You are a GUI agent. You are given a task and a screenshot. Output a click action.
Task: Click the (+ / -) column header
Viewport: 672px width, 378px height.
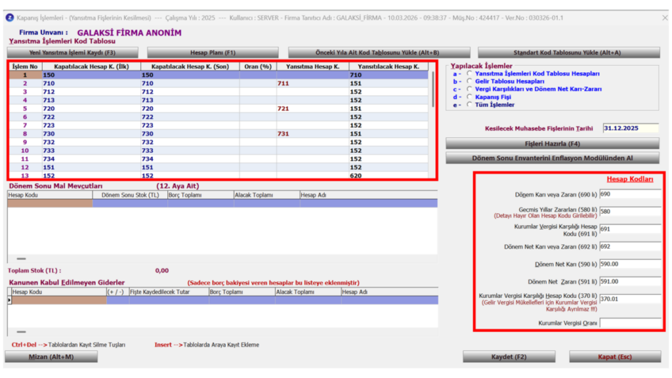click(x=118, y=292)
